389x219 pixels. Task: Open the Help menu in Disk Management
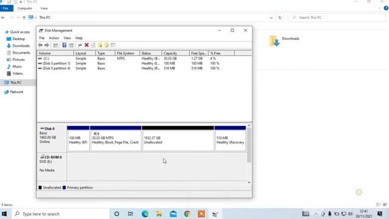click(79, 38)
